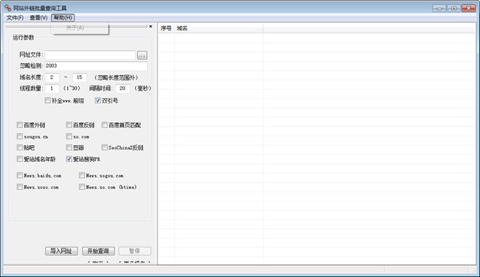Enable the 贴吧 checkbox
The height and width of the screenshot is (277, 480).
(20, 147)
